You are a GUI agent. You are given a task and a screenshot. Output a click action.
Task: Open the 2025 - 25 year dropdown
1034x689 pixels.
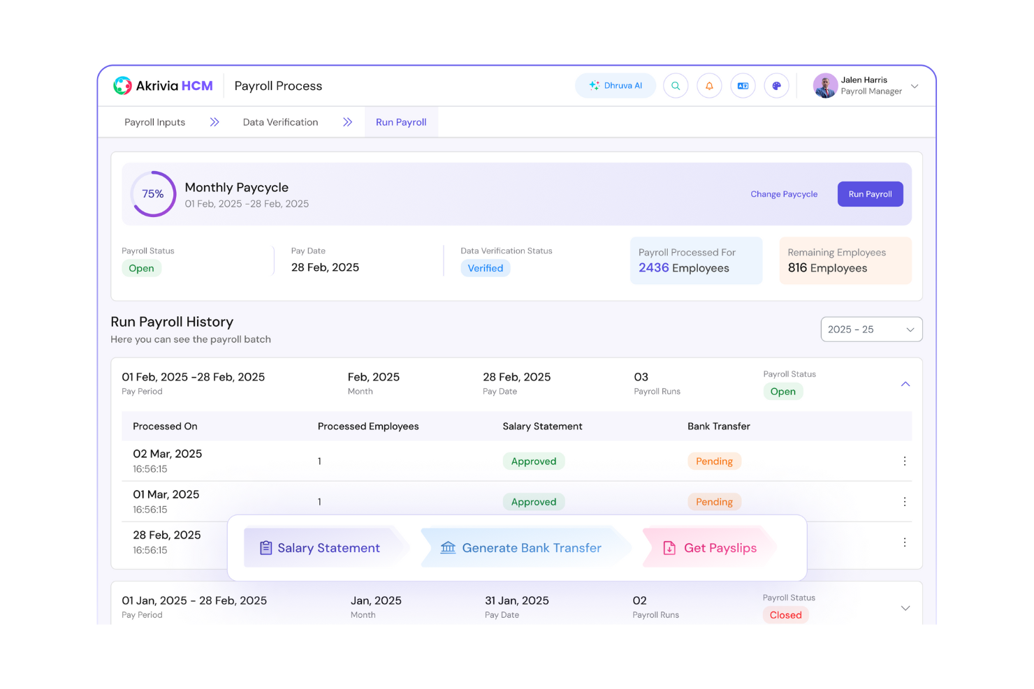[871, 329]
